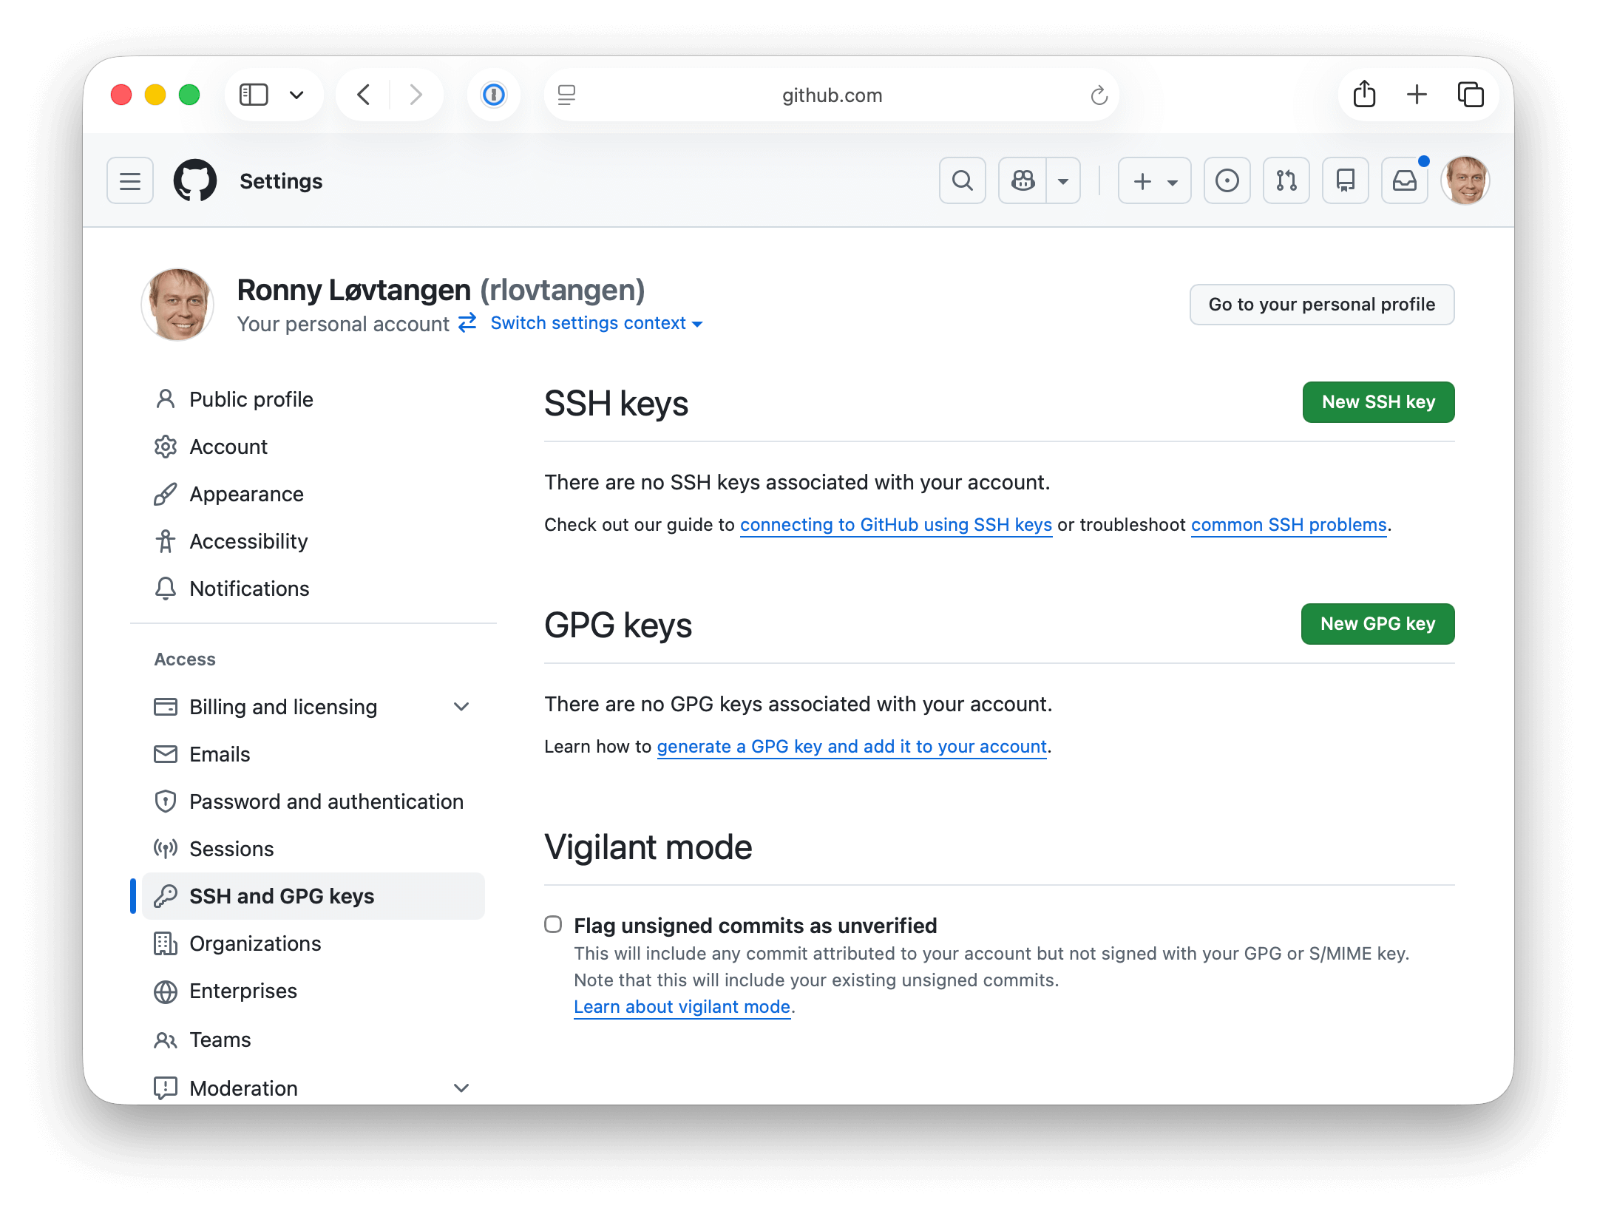Click New GPG key button
The height and width of the screenshot is (1214, 1597).
(1377, 624)
